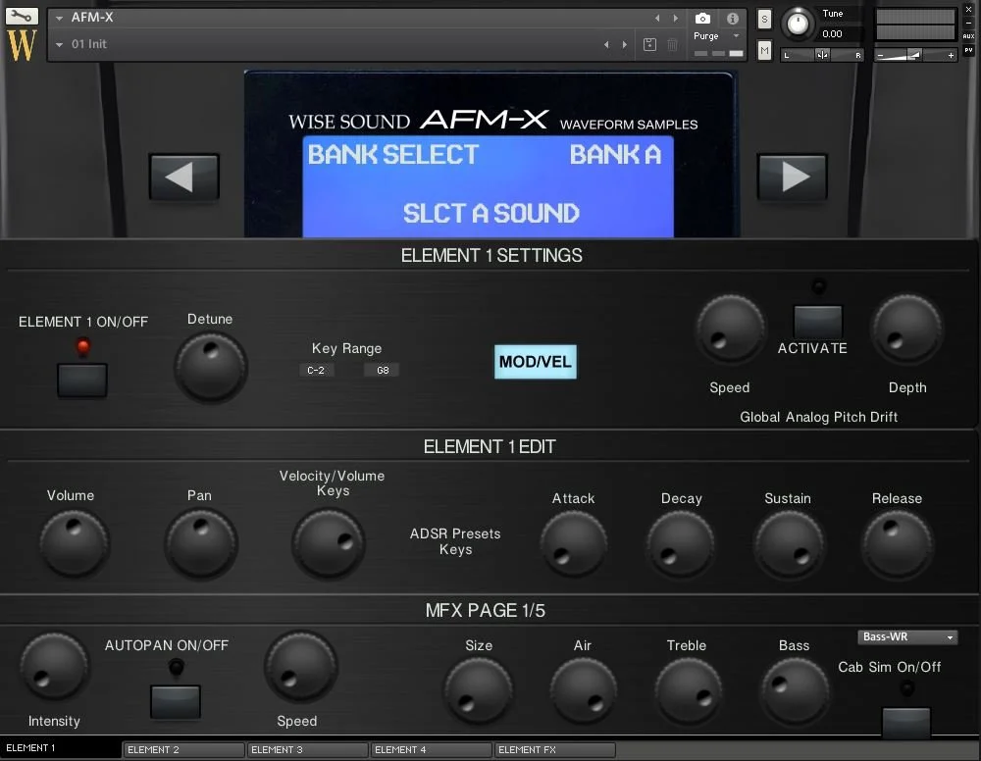Toggle the Solo S button
Screen dimensions: 981x761
(x=764, y=19)
